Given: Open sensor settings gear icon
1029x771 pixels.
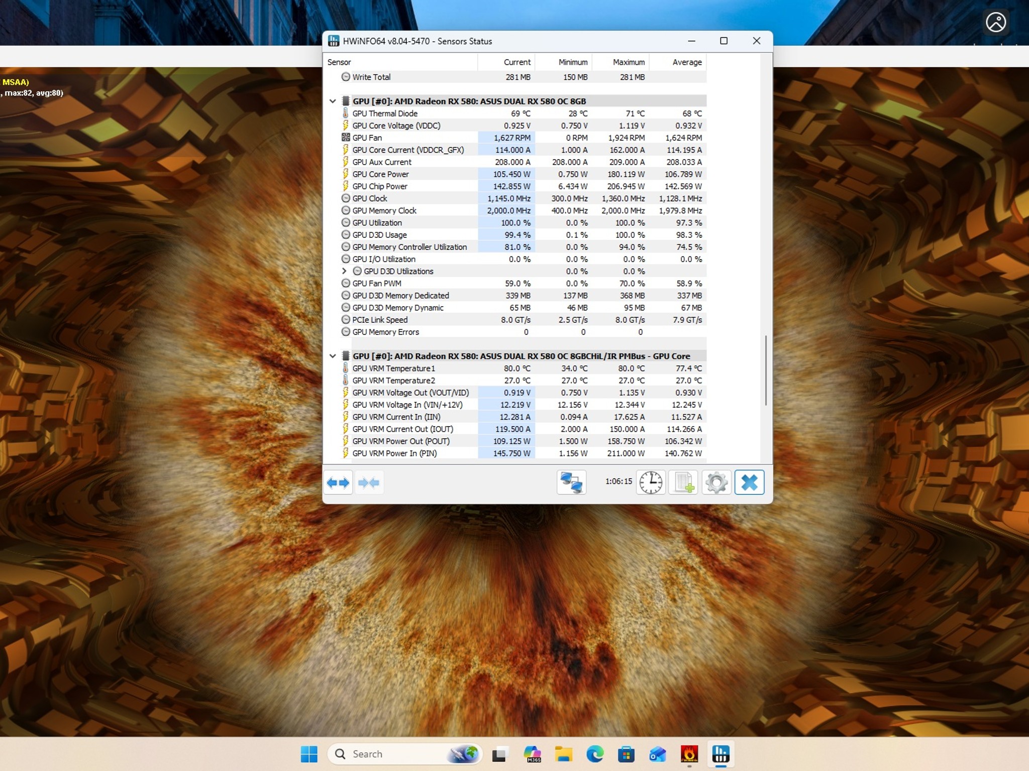Looking at the screenshot, I should [x=716, y=482].
